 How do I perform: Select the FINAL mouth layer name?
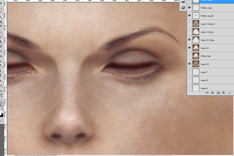click(x=207, y=16)
